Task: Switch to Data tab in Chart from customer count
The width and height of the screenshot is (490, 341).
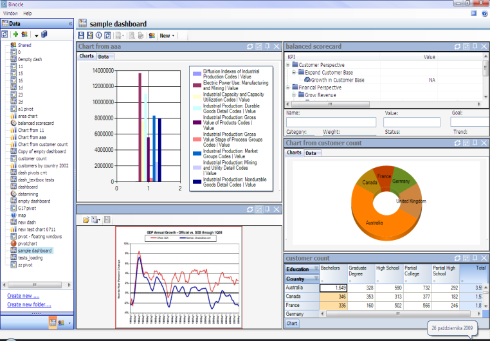Action: click(x=311, y=153)
